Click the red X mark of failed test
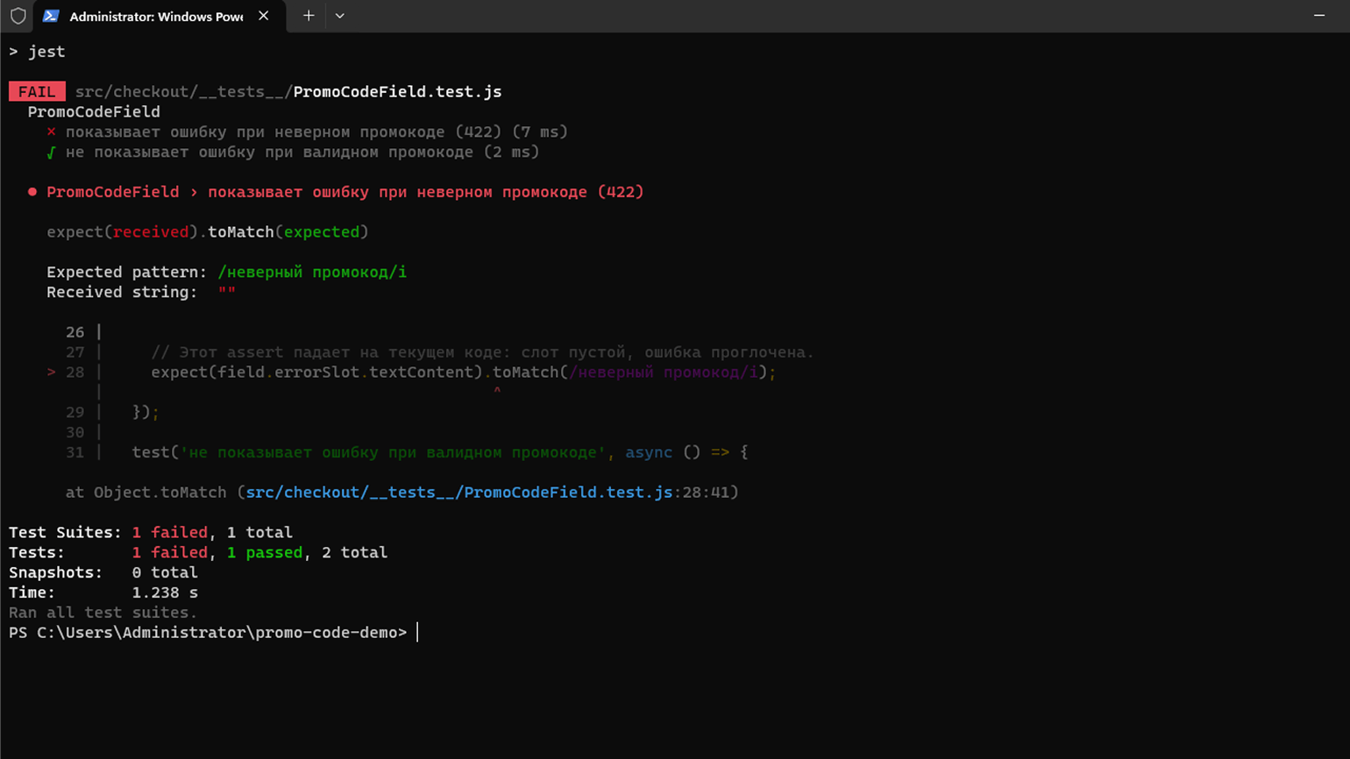The height and width of the screenshot is (759, 1350). 51,131
